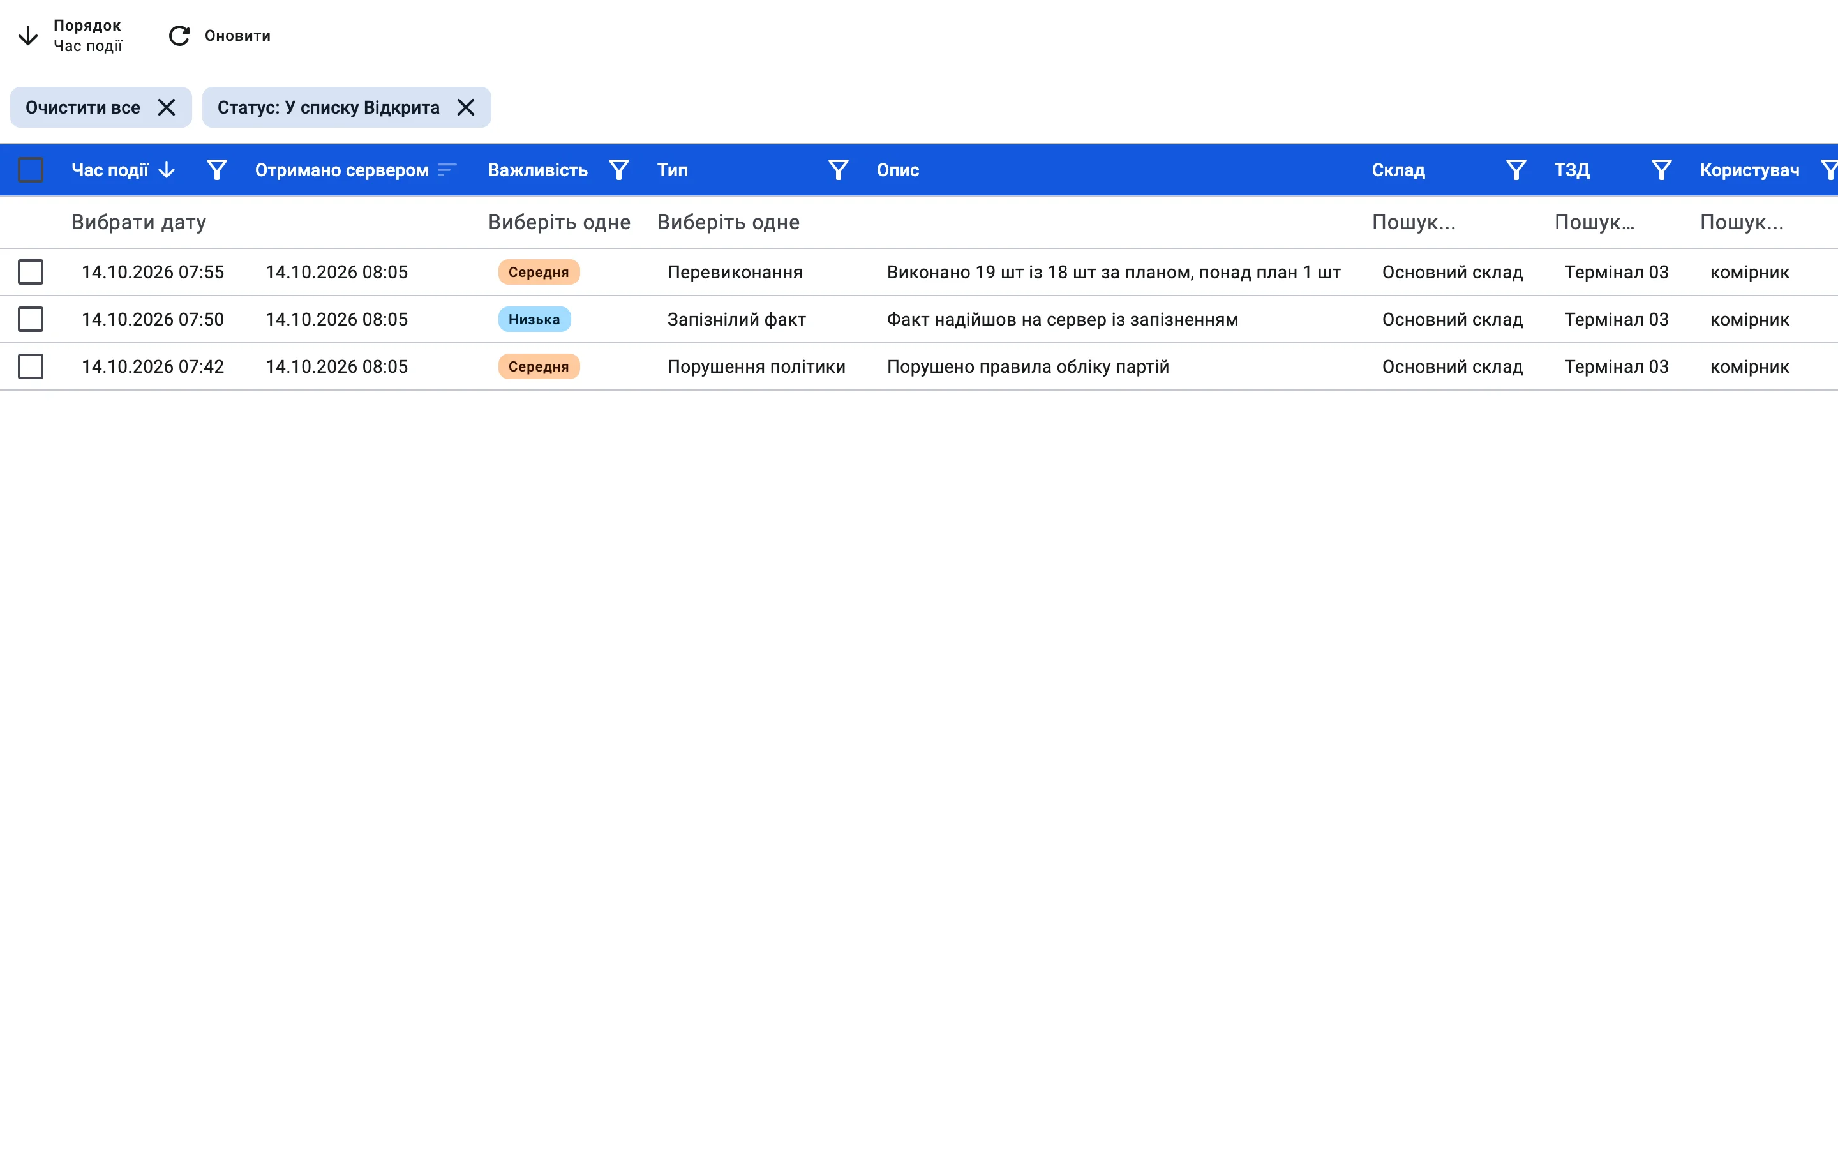Open the Важливість 'Виберіть одне' dropdown
Viewport: 1838px width, 1149px height.
click(x=559, y=222)
